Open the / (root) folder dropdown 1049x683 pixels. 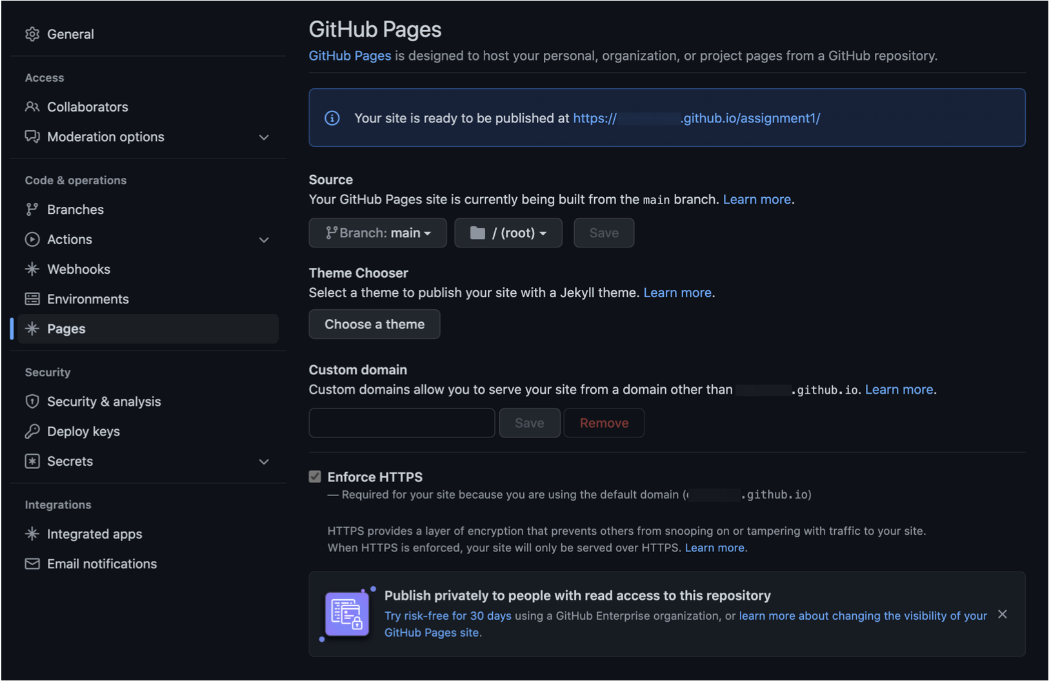click(x=508, y=233)
